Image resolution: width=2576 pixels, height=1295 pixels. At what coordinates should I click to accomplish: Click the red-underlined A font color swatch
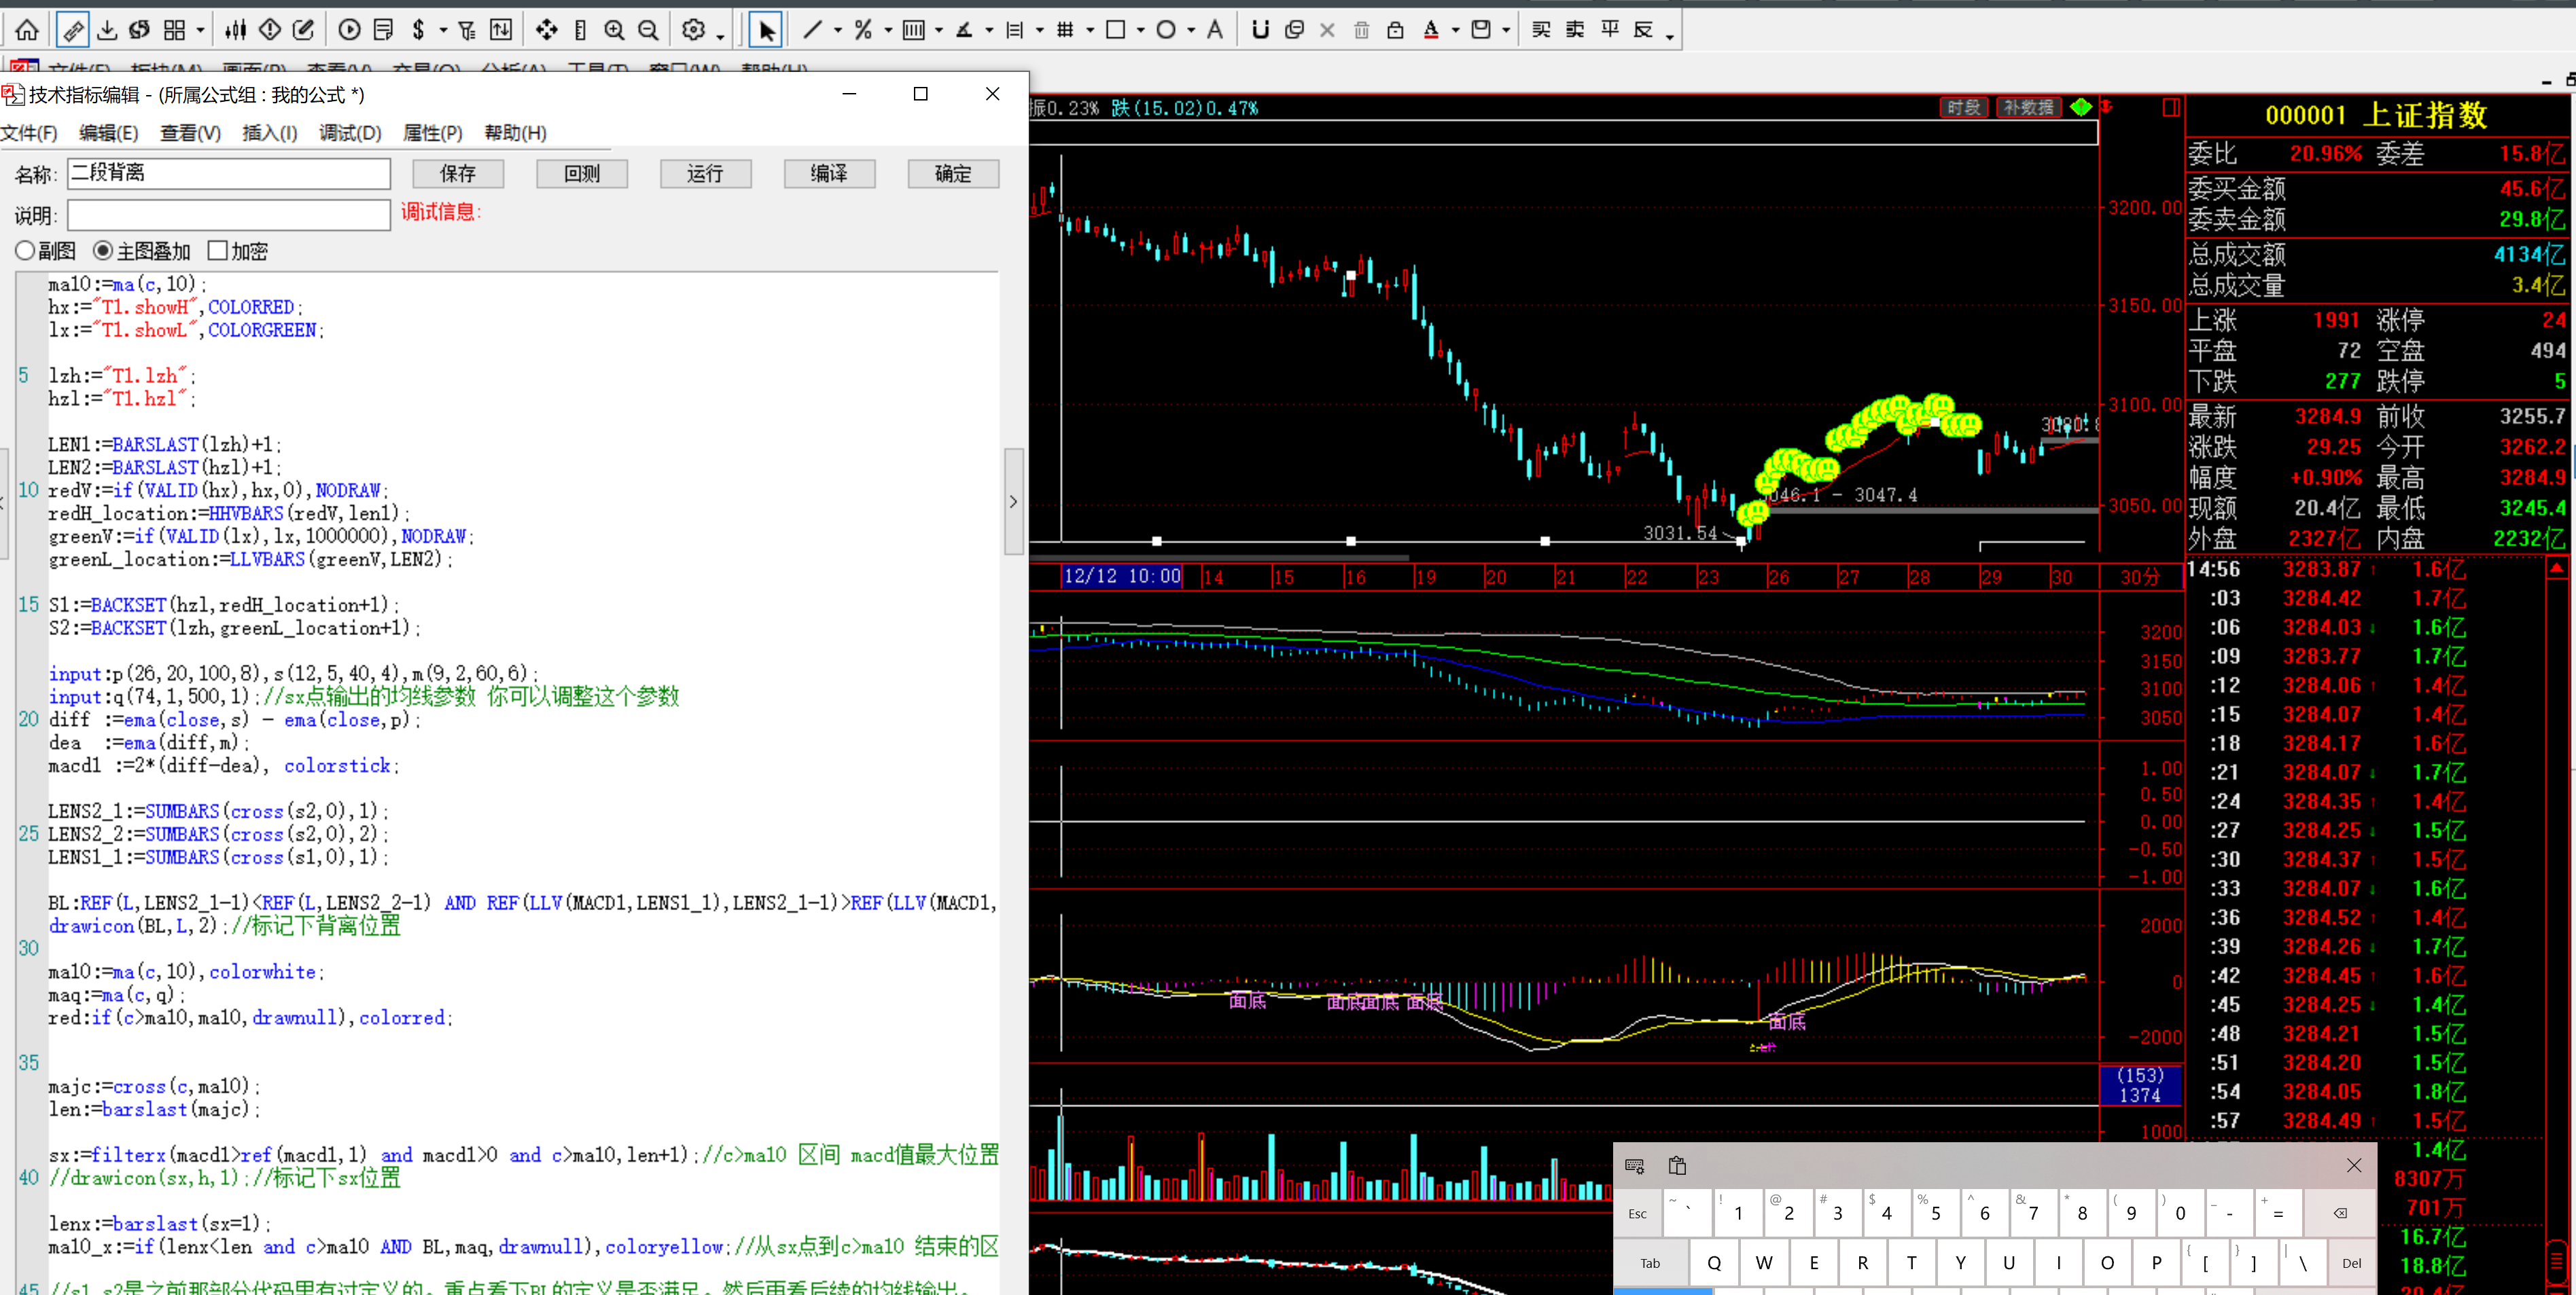pyautogui.click(x=1431, y=30)
